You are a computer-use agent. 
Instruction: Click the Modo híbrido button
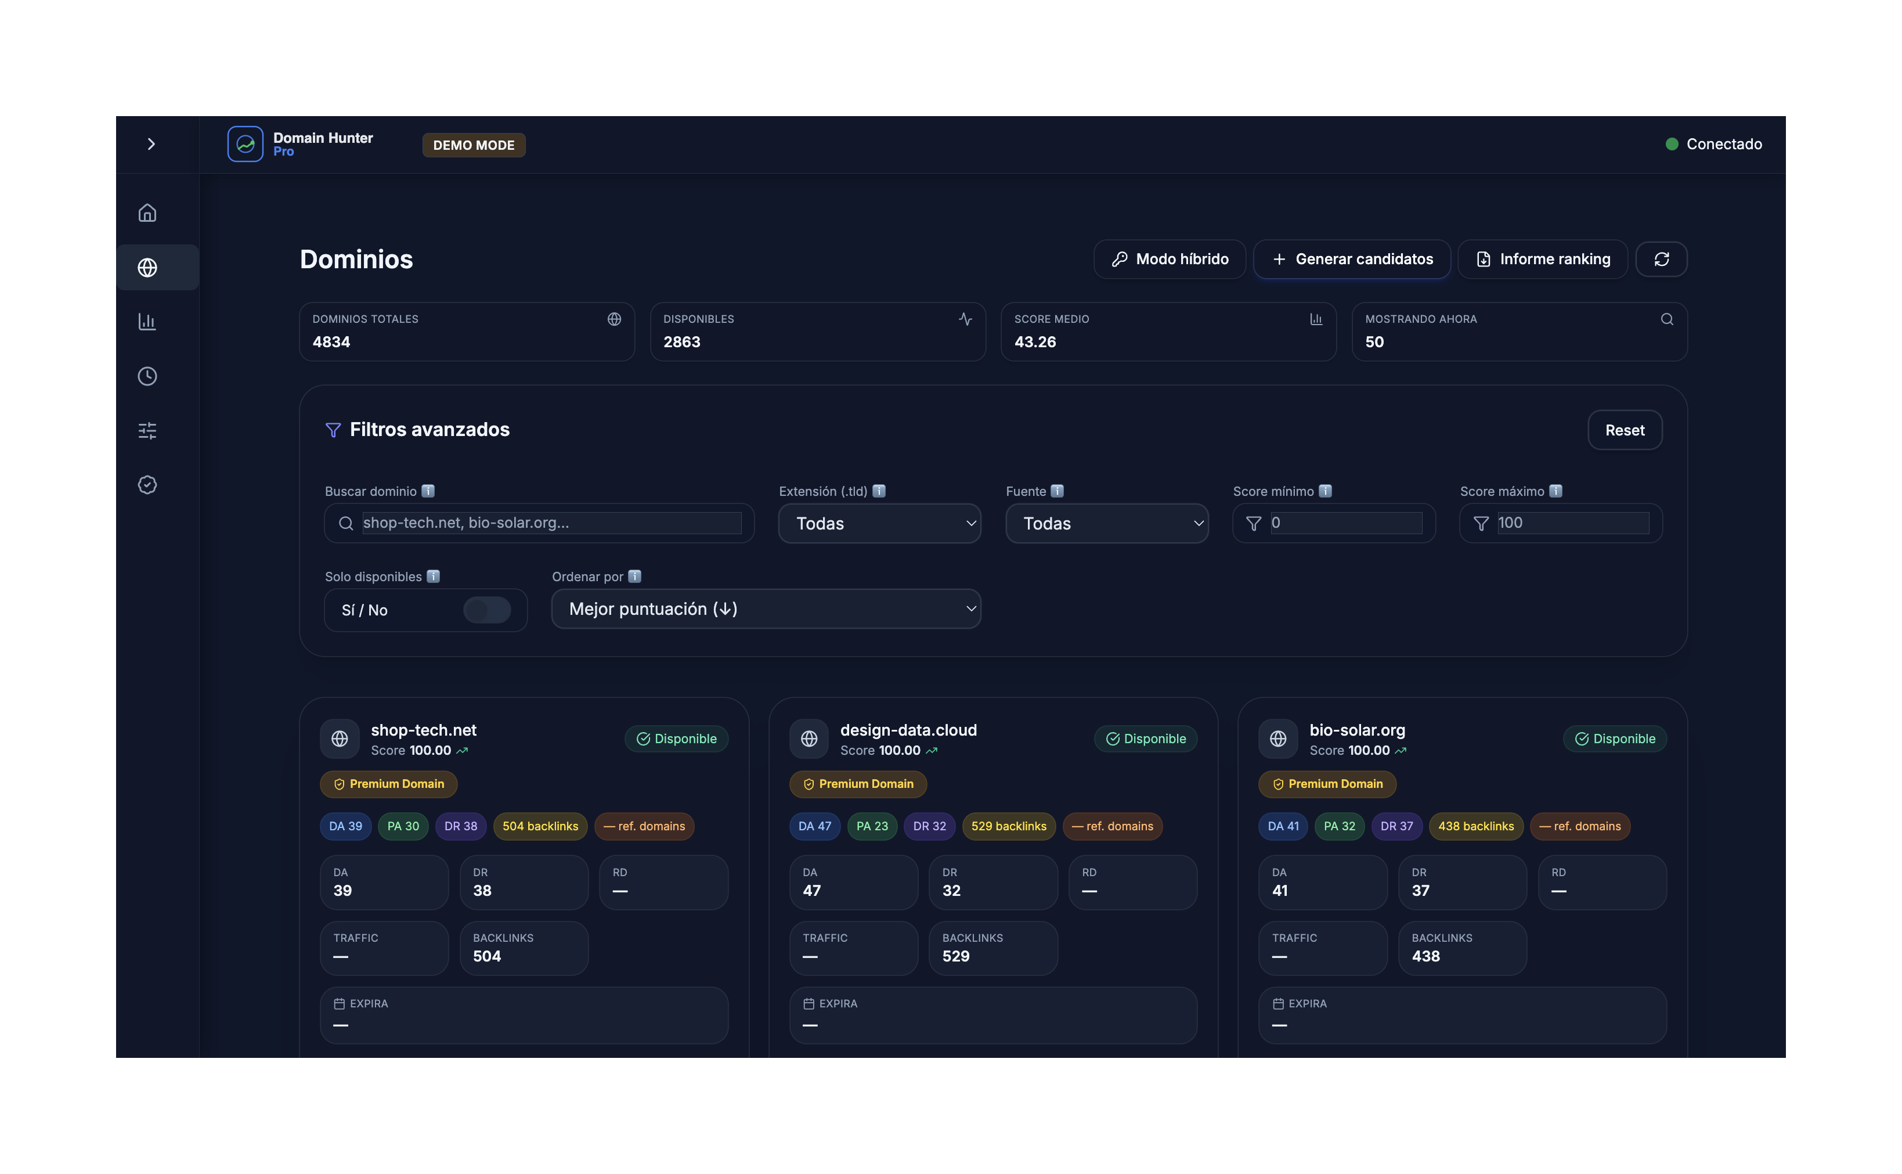coord(1170,258)
